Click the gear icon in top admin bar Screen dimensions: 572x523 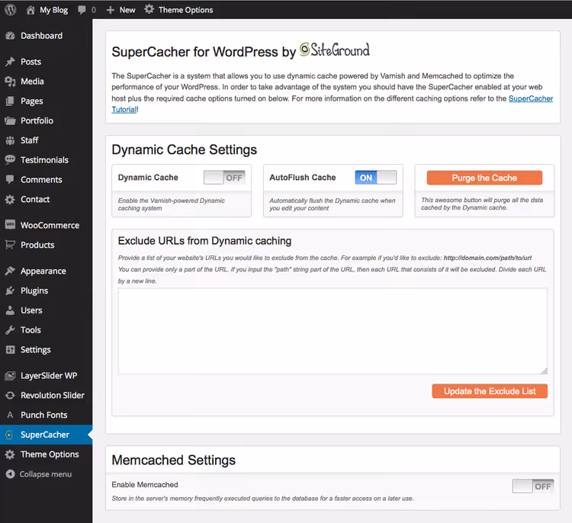point(149,9)
